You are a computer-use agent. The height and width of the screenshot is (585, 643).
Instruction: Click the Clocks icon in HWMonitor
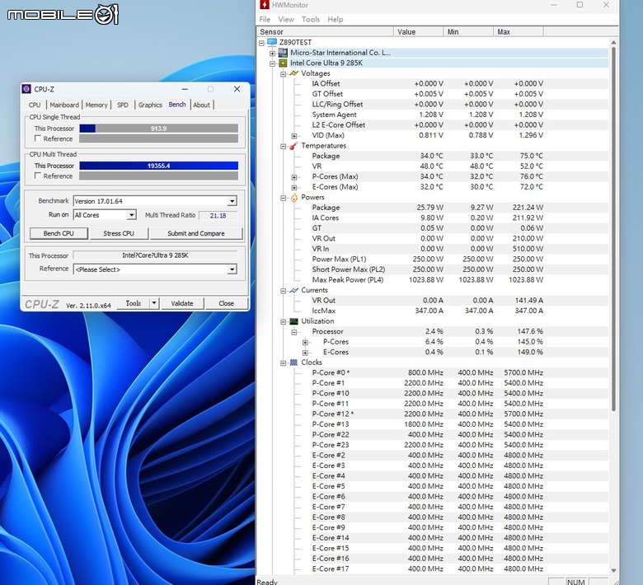coord(293,363)
